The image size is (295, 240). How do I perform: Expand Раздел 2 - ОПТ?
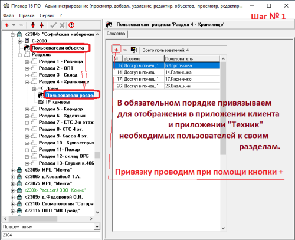coord(27,68)
